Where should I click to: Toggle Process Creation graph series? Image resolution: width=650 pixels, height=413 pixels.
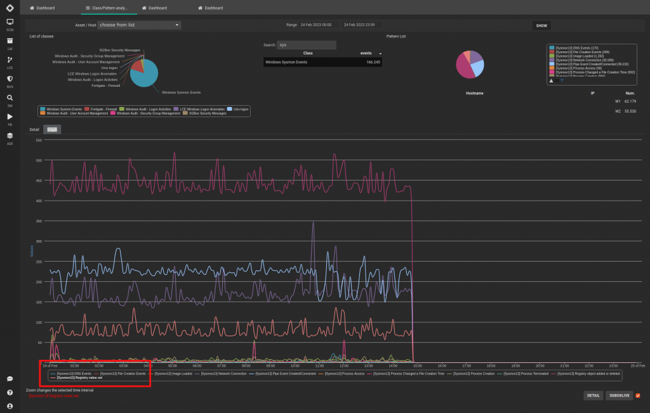[x=471, y=374]
